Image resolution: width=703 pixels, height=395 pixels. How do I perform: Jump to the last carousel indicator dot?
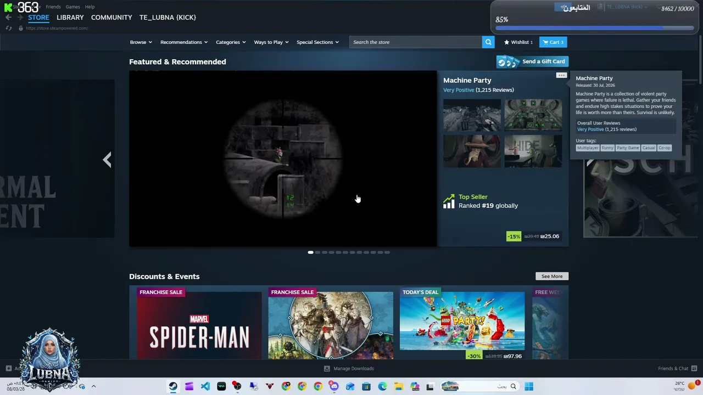[x=387, y=252]
